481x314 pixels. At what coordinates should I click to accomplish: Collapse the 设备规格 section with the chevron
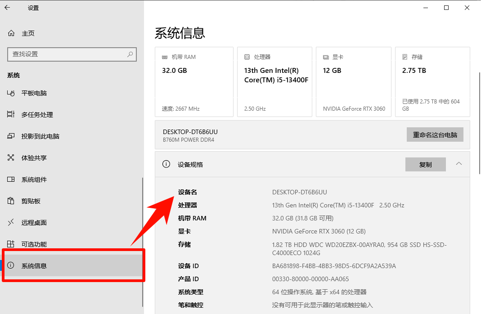click(459, 164)
